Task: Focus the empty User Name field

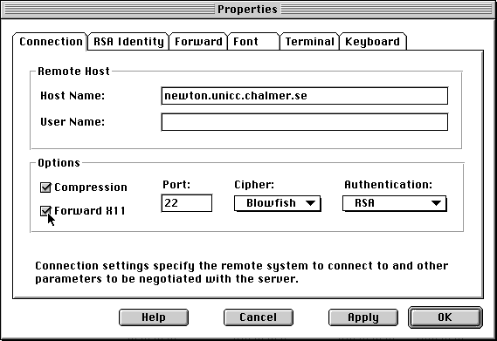Action: (305, 122)
